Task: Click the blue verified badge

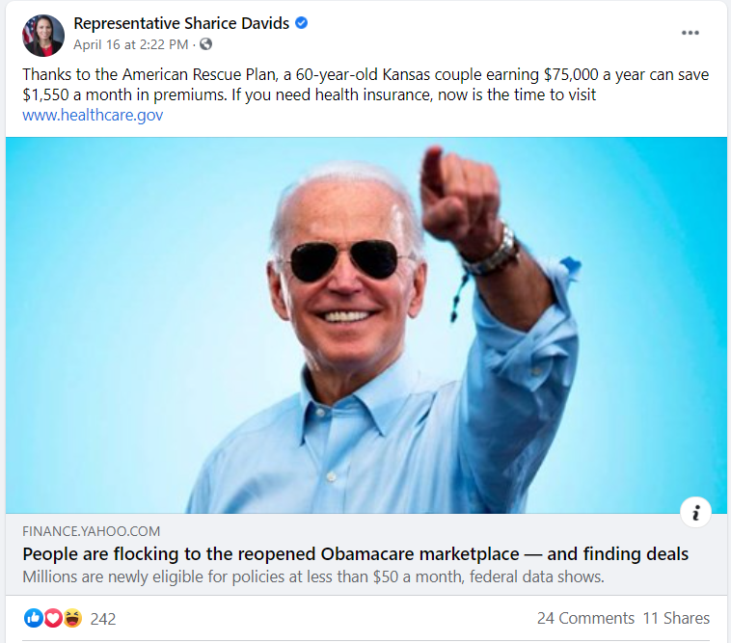Action: [302, 22]
